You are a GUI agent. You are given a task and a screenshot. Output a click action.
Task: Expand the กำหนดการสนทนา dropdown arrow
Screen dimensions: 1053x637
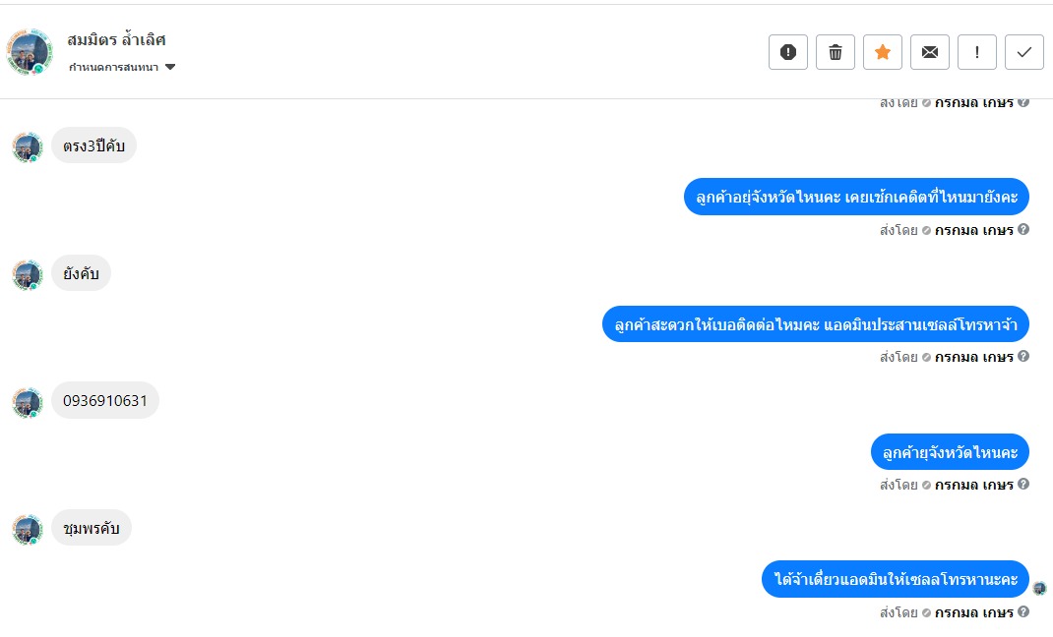(x=170, y=67)
